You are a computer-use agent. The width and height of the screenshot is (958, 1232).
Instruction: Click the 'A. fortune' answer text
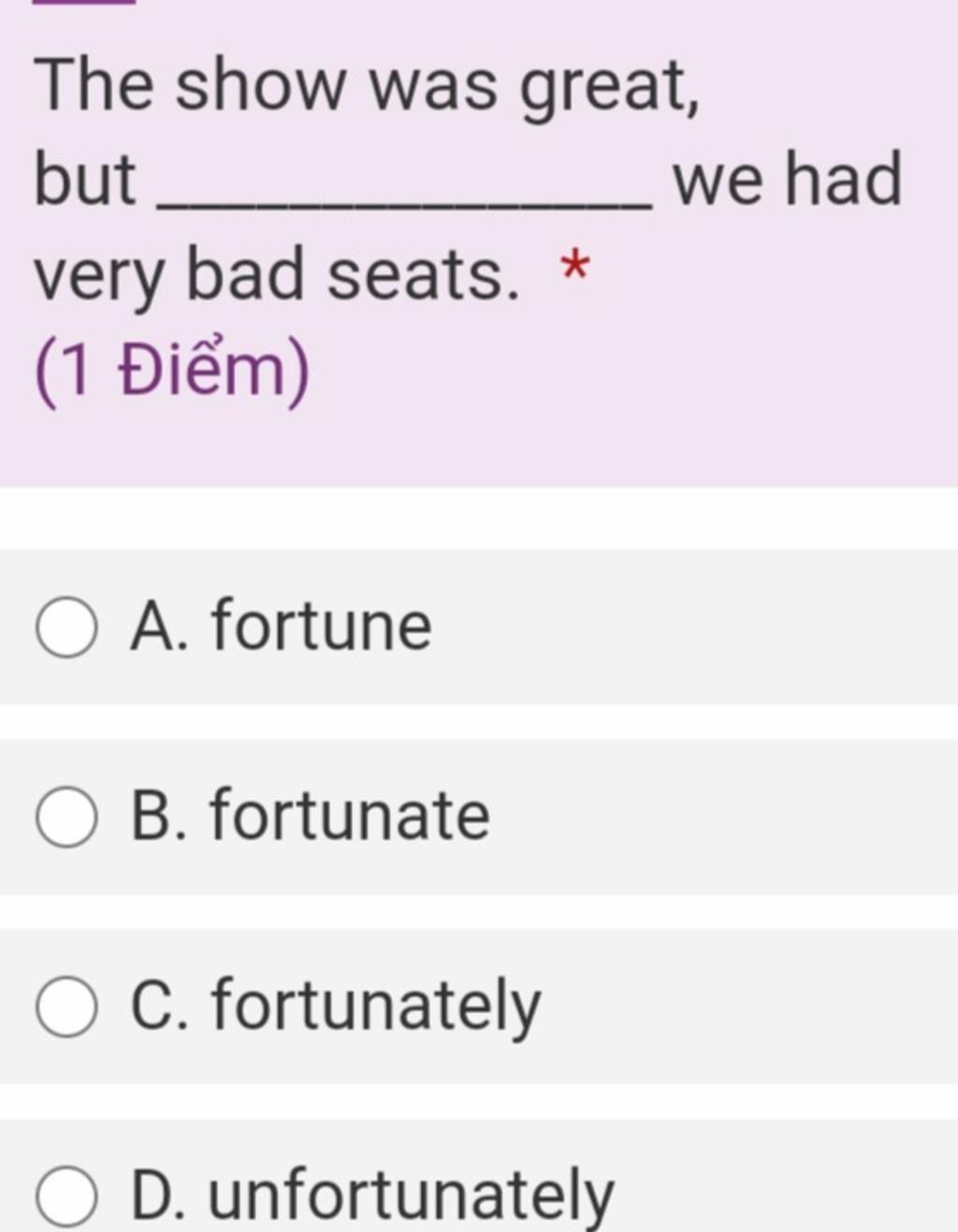pyautogui.click(x=281, y=625)
